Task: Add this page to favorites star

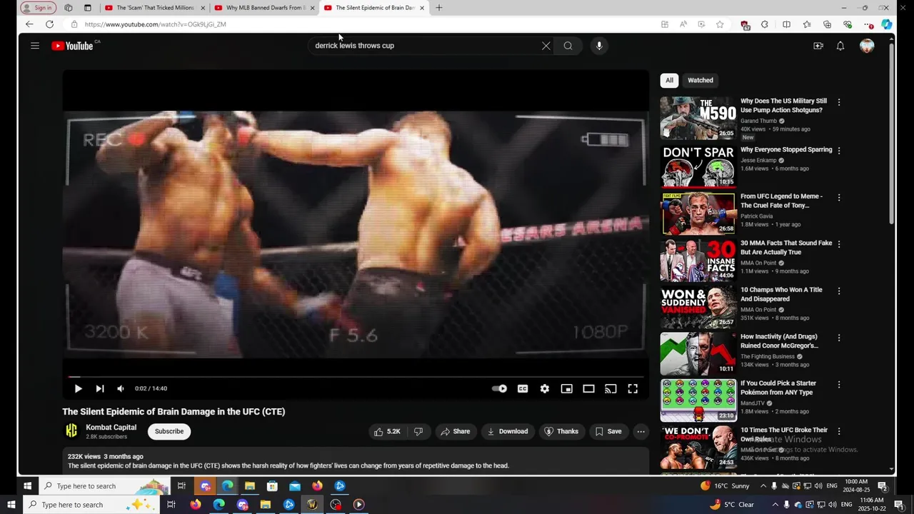Action: 720,24
